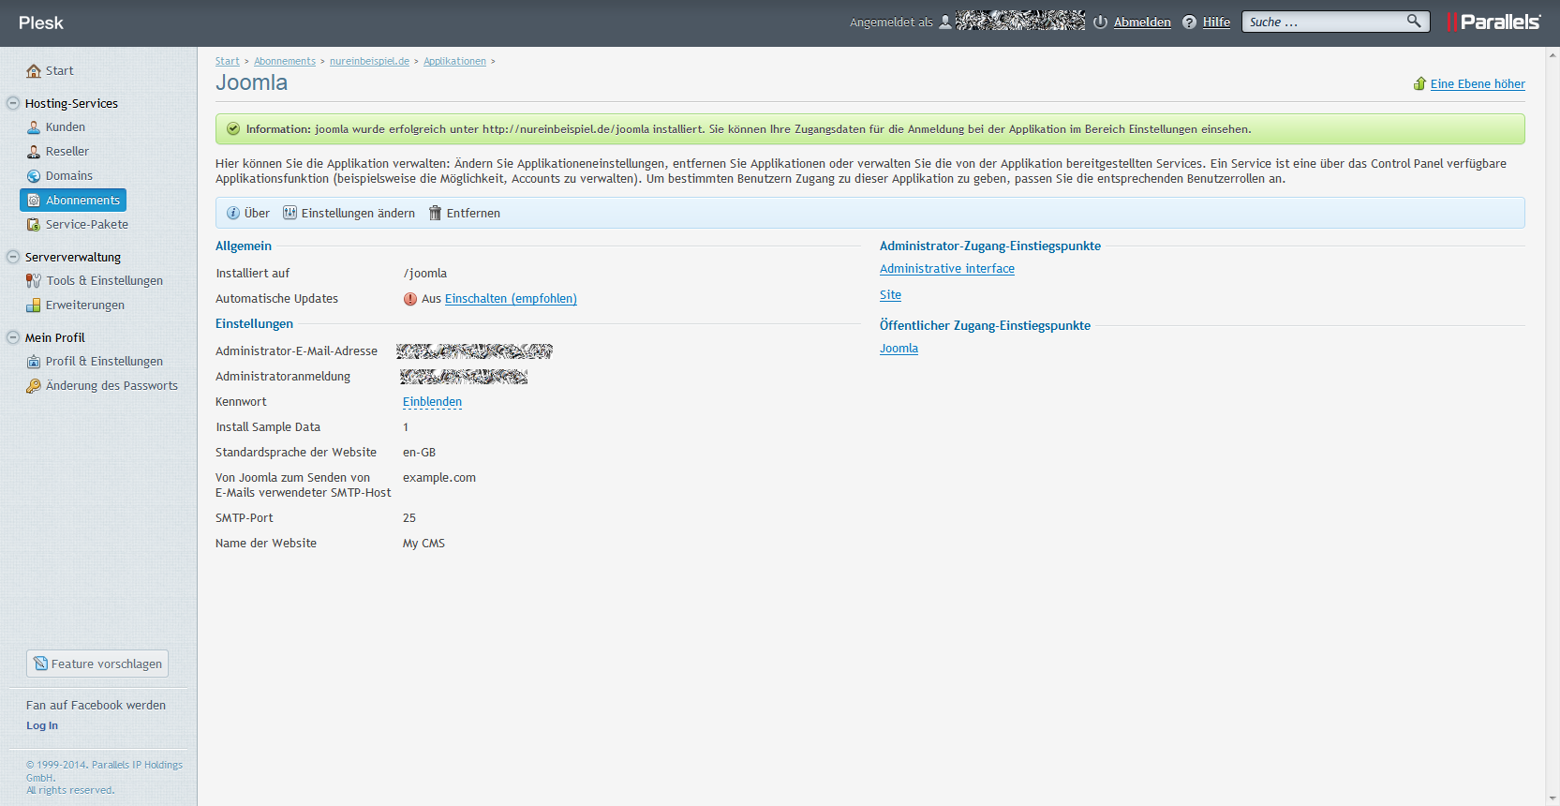Open the Administrative interface link
Image resolution: width=1560 pixels, height=806 pixels.
click(947, 269)
